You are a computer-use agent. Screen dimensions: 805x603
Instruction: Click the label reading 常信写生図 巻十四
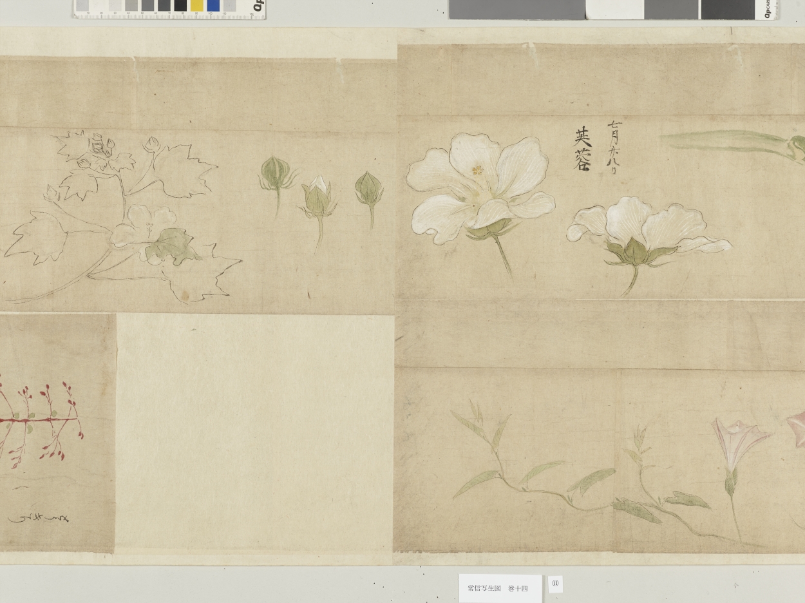pyautogui.click(x=500, y=588)
